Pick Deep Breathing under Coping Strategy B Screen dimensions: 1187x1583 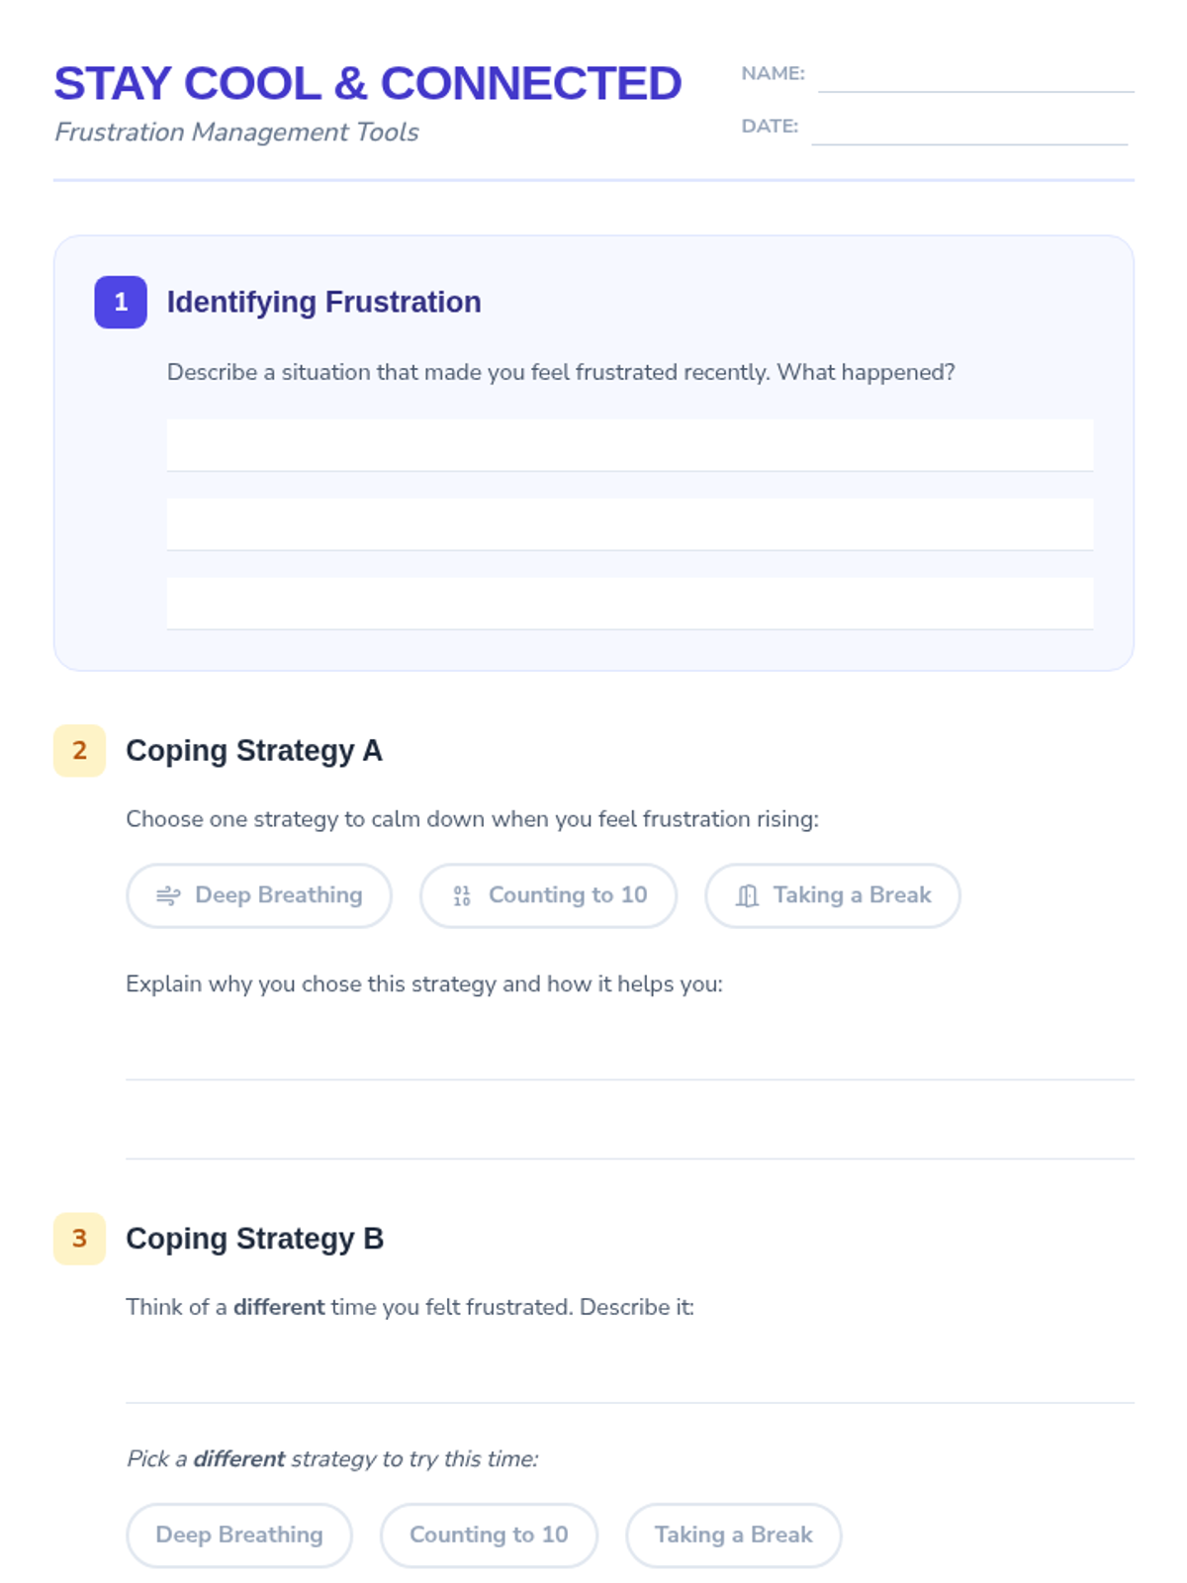[x=239, y=1536]
